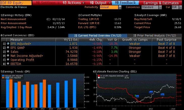Click the 99) Feedback button
The height and width of the screenshot is (110, 184).
click(125, 3)
